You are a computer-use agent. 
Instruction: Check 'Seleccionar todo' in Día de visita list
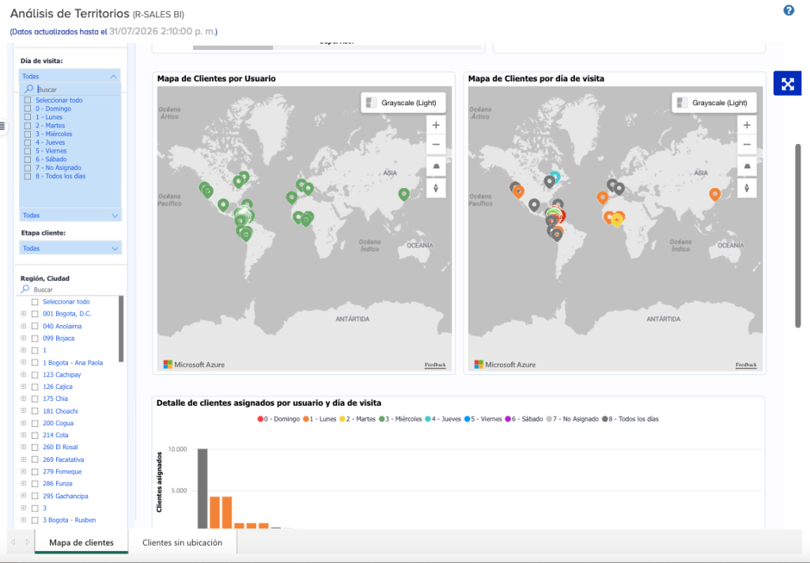click(x=28, y=100)
